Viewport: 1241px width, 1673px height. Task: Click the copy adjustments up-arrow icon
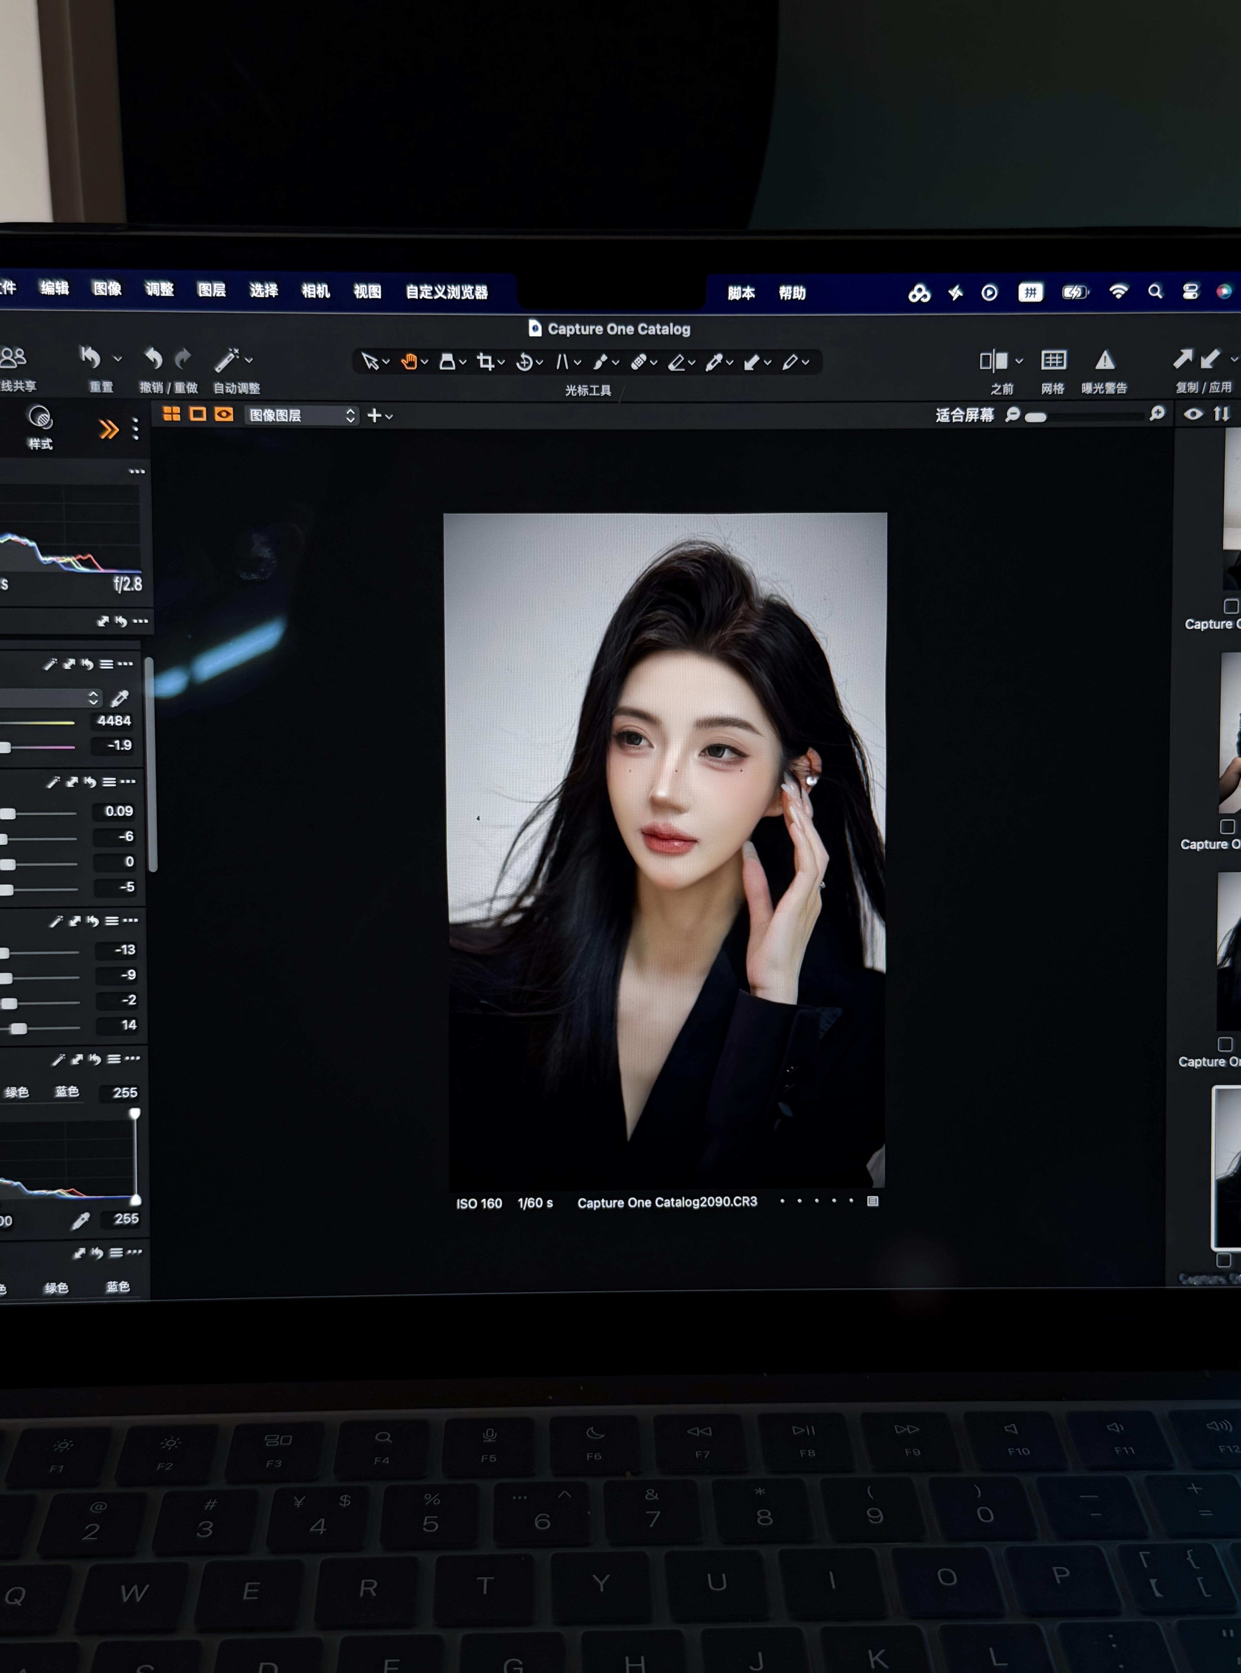[1182, 359]
